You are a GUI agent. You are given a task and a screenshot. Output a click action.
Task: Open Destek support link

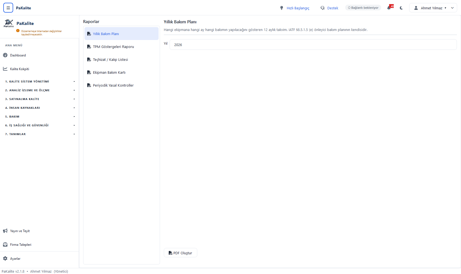[x=333, y=8]
